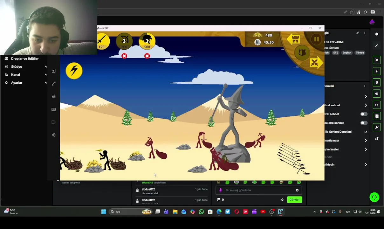The image size is (384, 229).
Task: Open the green lightning sidebar icon
Action: coord(377,71)
